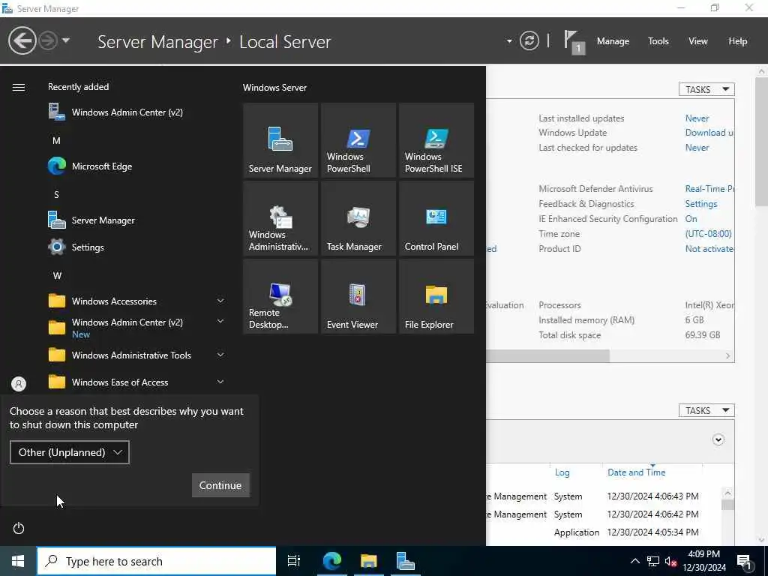The width and height of the screenshot is (768, 576).
Task: Launch the Windows PowerShell tile
Action: [358, 140]
